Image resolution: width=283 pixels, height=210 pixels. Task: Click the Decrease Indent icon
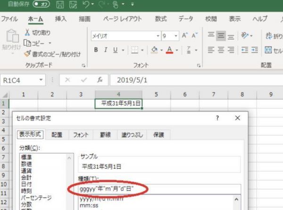(x=244, y=50)
